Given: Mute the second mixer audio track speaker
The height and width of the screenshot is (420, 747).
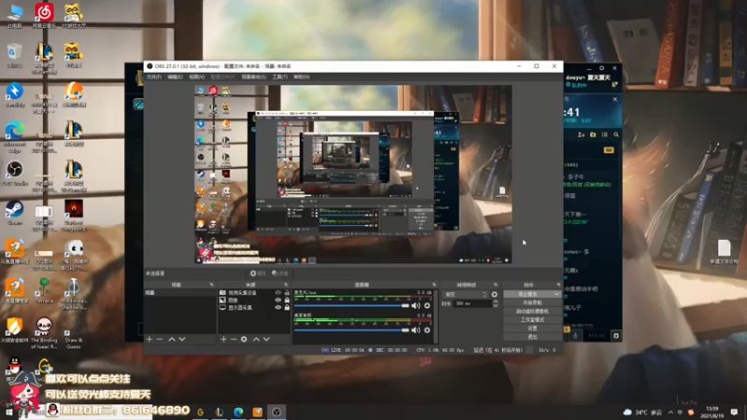Looking at the screenshot, I should (416, 330).
